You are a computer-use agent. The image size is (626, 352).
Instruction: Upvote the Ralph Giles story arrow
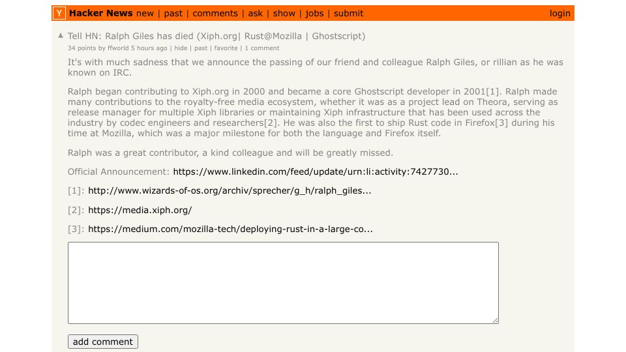pos(61,35)
